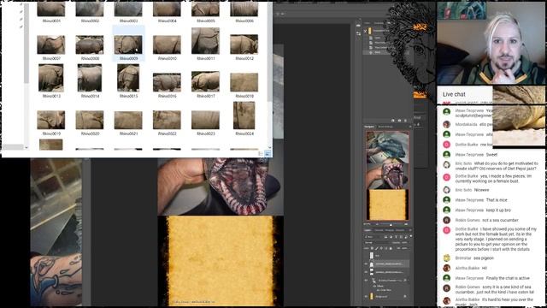Select the Rhino0015 image thumbnail

(128, 78)
